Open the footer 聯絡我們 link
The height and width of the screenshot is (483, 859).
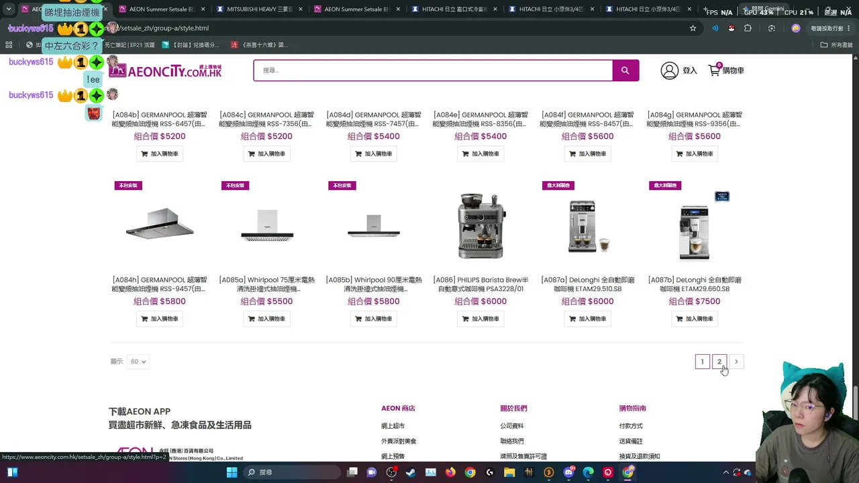(511, 441)
